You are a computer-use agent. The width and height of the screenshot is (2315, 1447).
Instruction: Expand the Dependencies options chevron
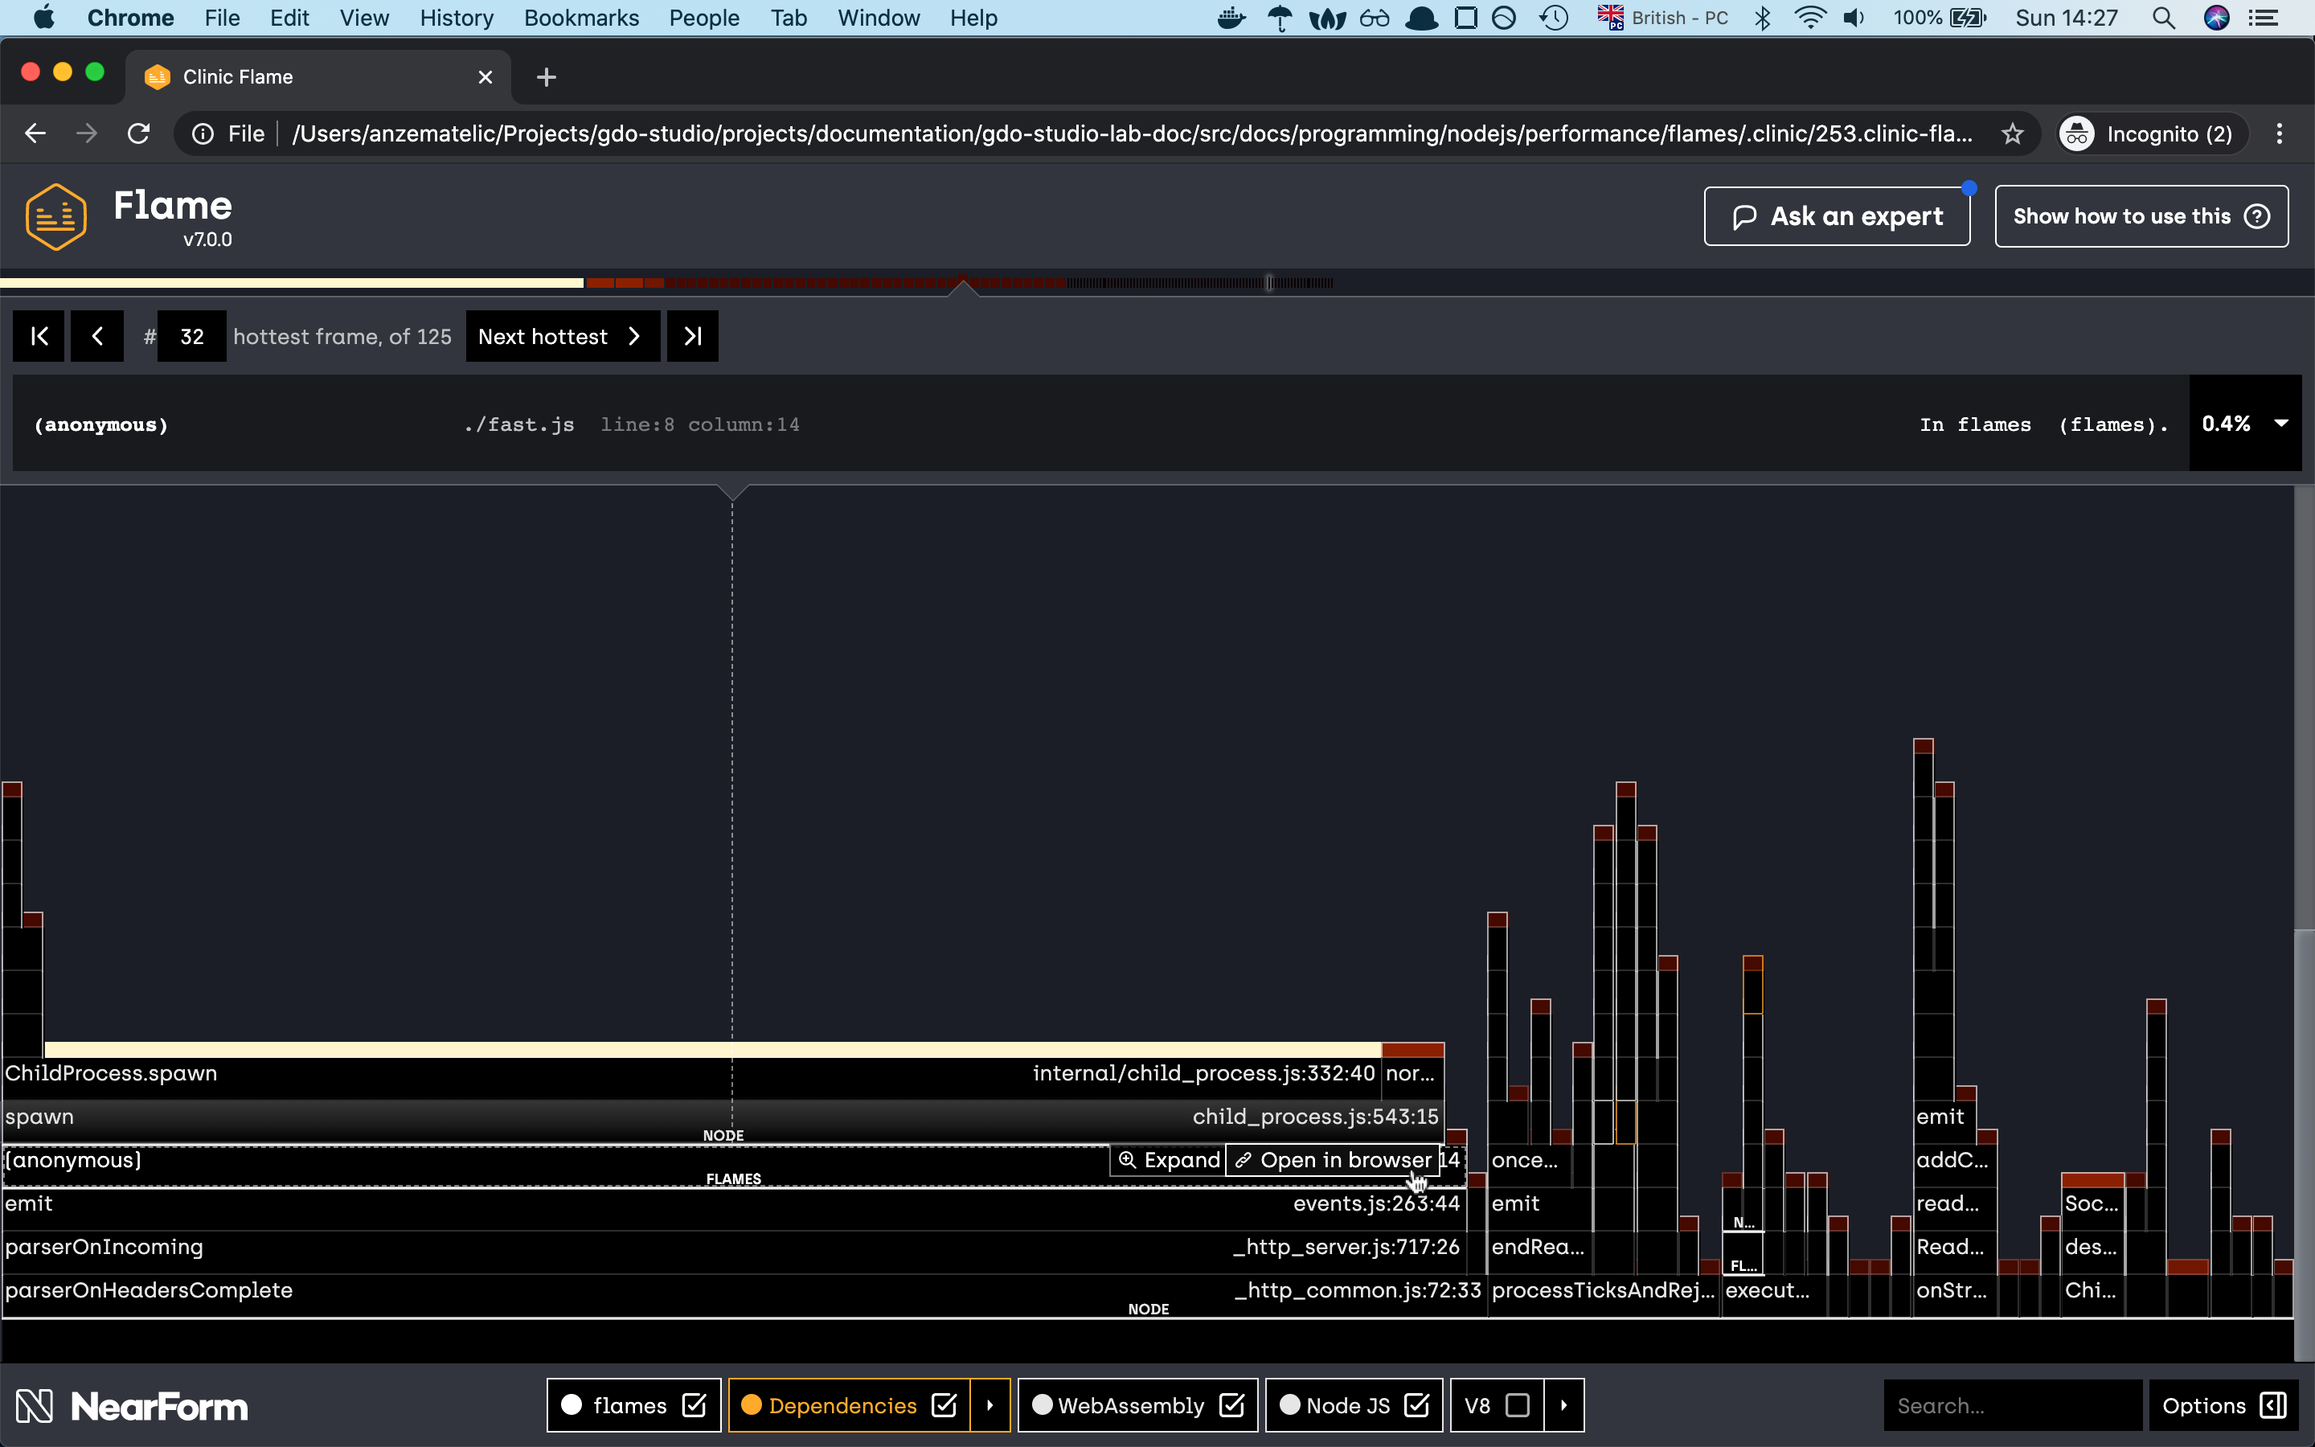[x=991, y=1405]
